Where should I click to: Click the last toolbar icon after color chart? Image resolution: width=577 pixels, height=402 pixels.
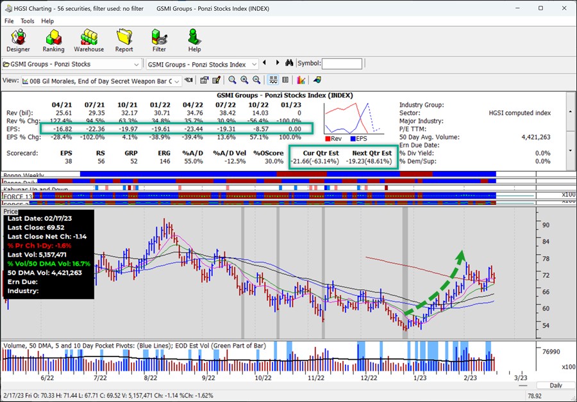[317, 80]
